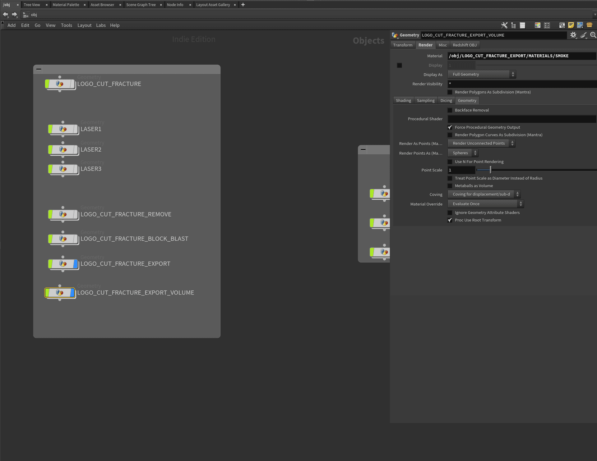597x461 pixels.
Task: Open the parameter gear settings menu
Action: point(573,35)
